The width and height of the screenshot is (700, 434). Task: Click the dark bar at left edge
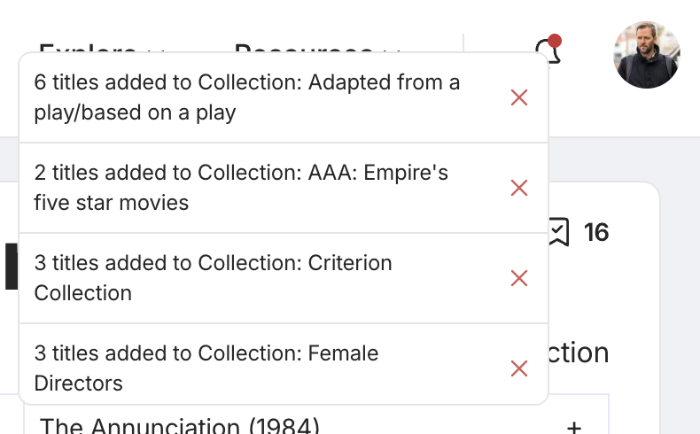[x=12, y=267]
